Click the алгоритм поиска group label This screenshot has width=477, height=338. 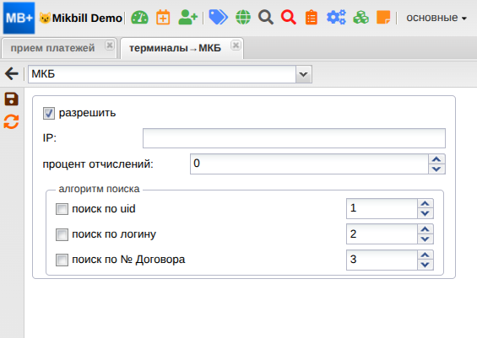click(99, 189)
